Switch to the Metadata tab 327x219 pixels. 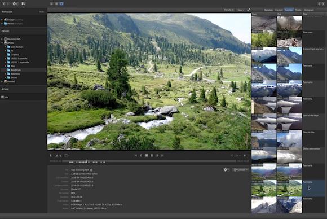point(268,10)
